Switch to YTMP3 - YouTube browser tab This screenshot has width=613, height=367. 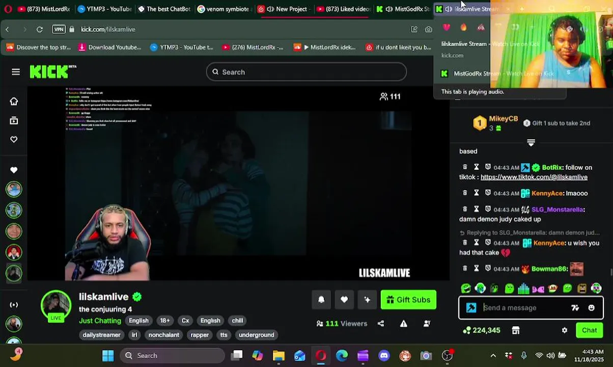[x=104, y=9]
